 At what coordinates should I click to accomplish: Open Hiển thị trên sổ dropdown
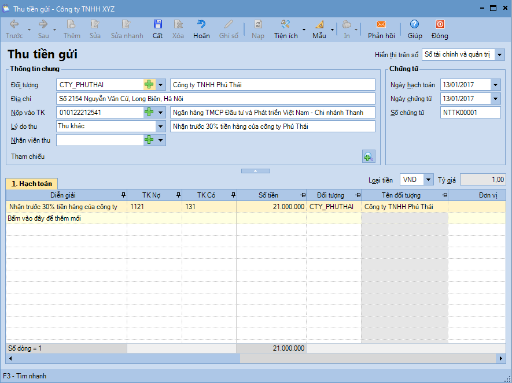pyautogui.click(x=500, y=54)
